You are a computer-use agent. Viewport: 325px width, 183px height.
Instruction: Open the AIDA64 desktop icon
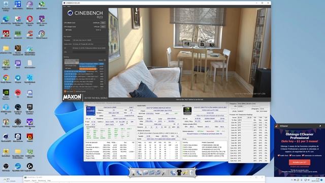coord(6,35)
